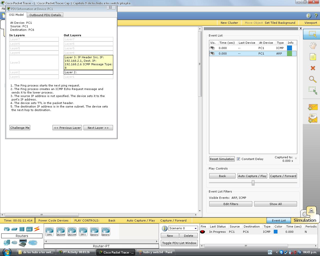Choose the Inspect magnifying glass tool
This screenshot has width=320, height=256.
point(313,79)
